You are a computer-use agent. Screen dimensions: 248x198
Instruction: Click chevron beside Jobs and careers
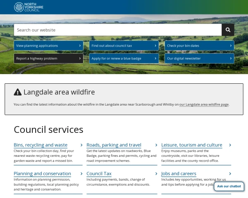coord(230,174)
